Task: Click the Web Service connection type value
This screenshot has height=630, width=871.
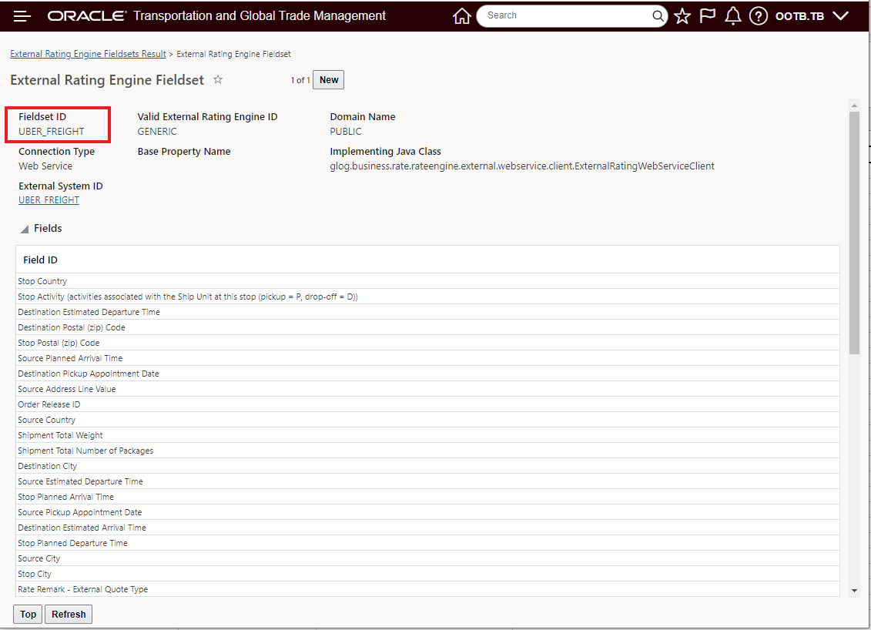Action: click(45, 166)
